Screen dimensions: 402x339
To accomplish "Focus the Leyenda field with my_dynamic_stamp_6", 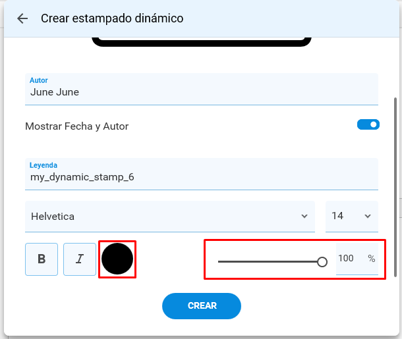I will tap(202, 174).
